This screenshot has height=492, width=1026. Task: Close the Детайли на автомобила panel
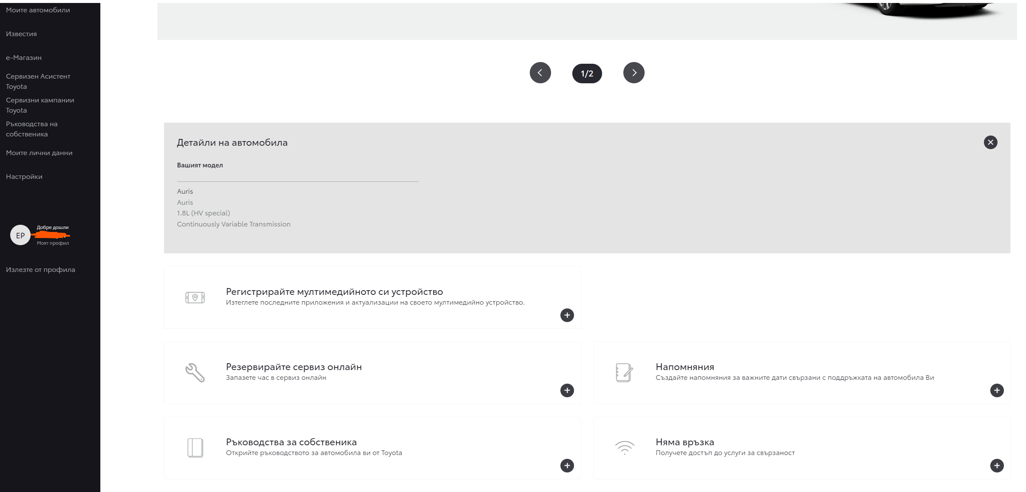point(991,142)
